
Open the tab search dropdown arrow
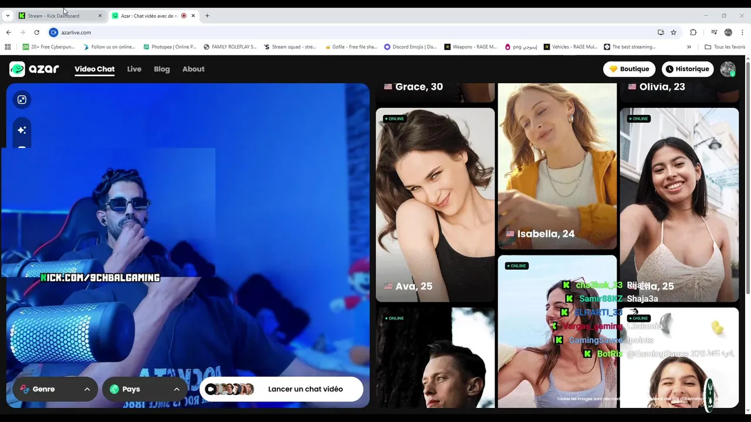click(8, 16)
